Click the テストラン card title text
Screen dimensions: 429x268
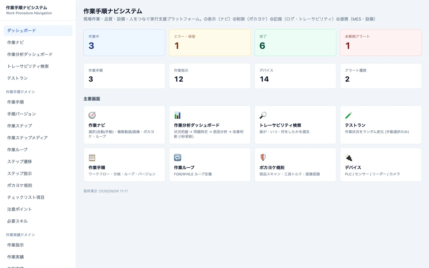(x=355, y=125)
